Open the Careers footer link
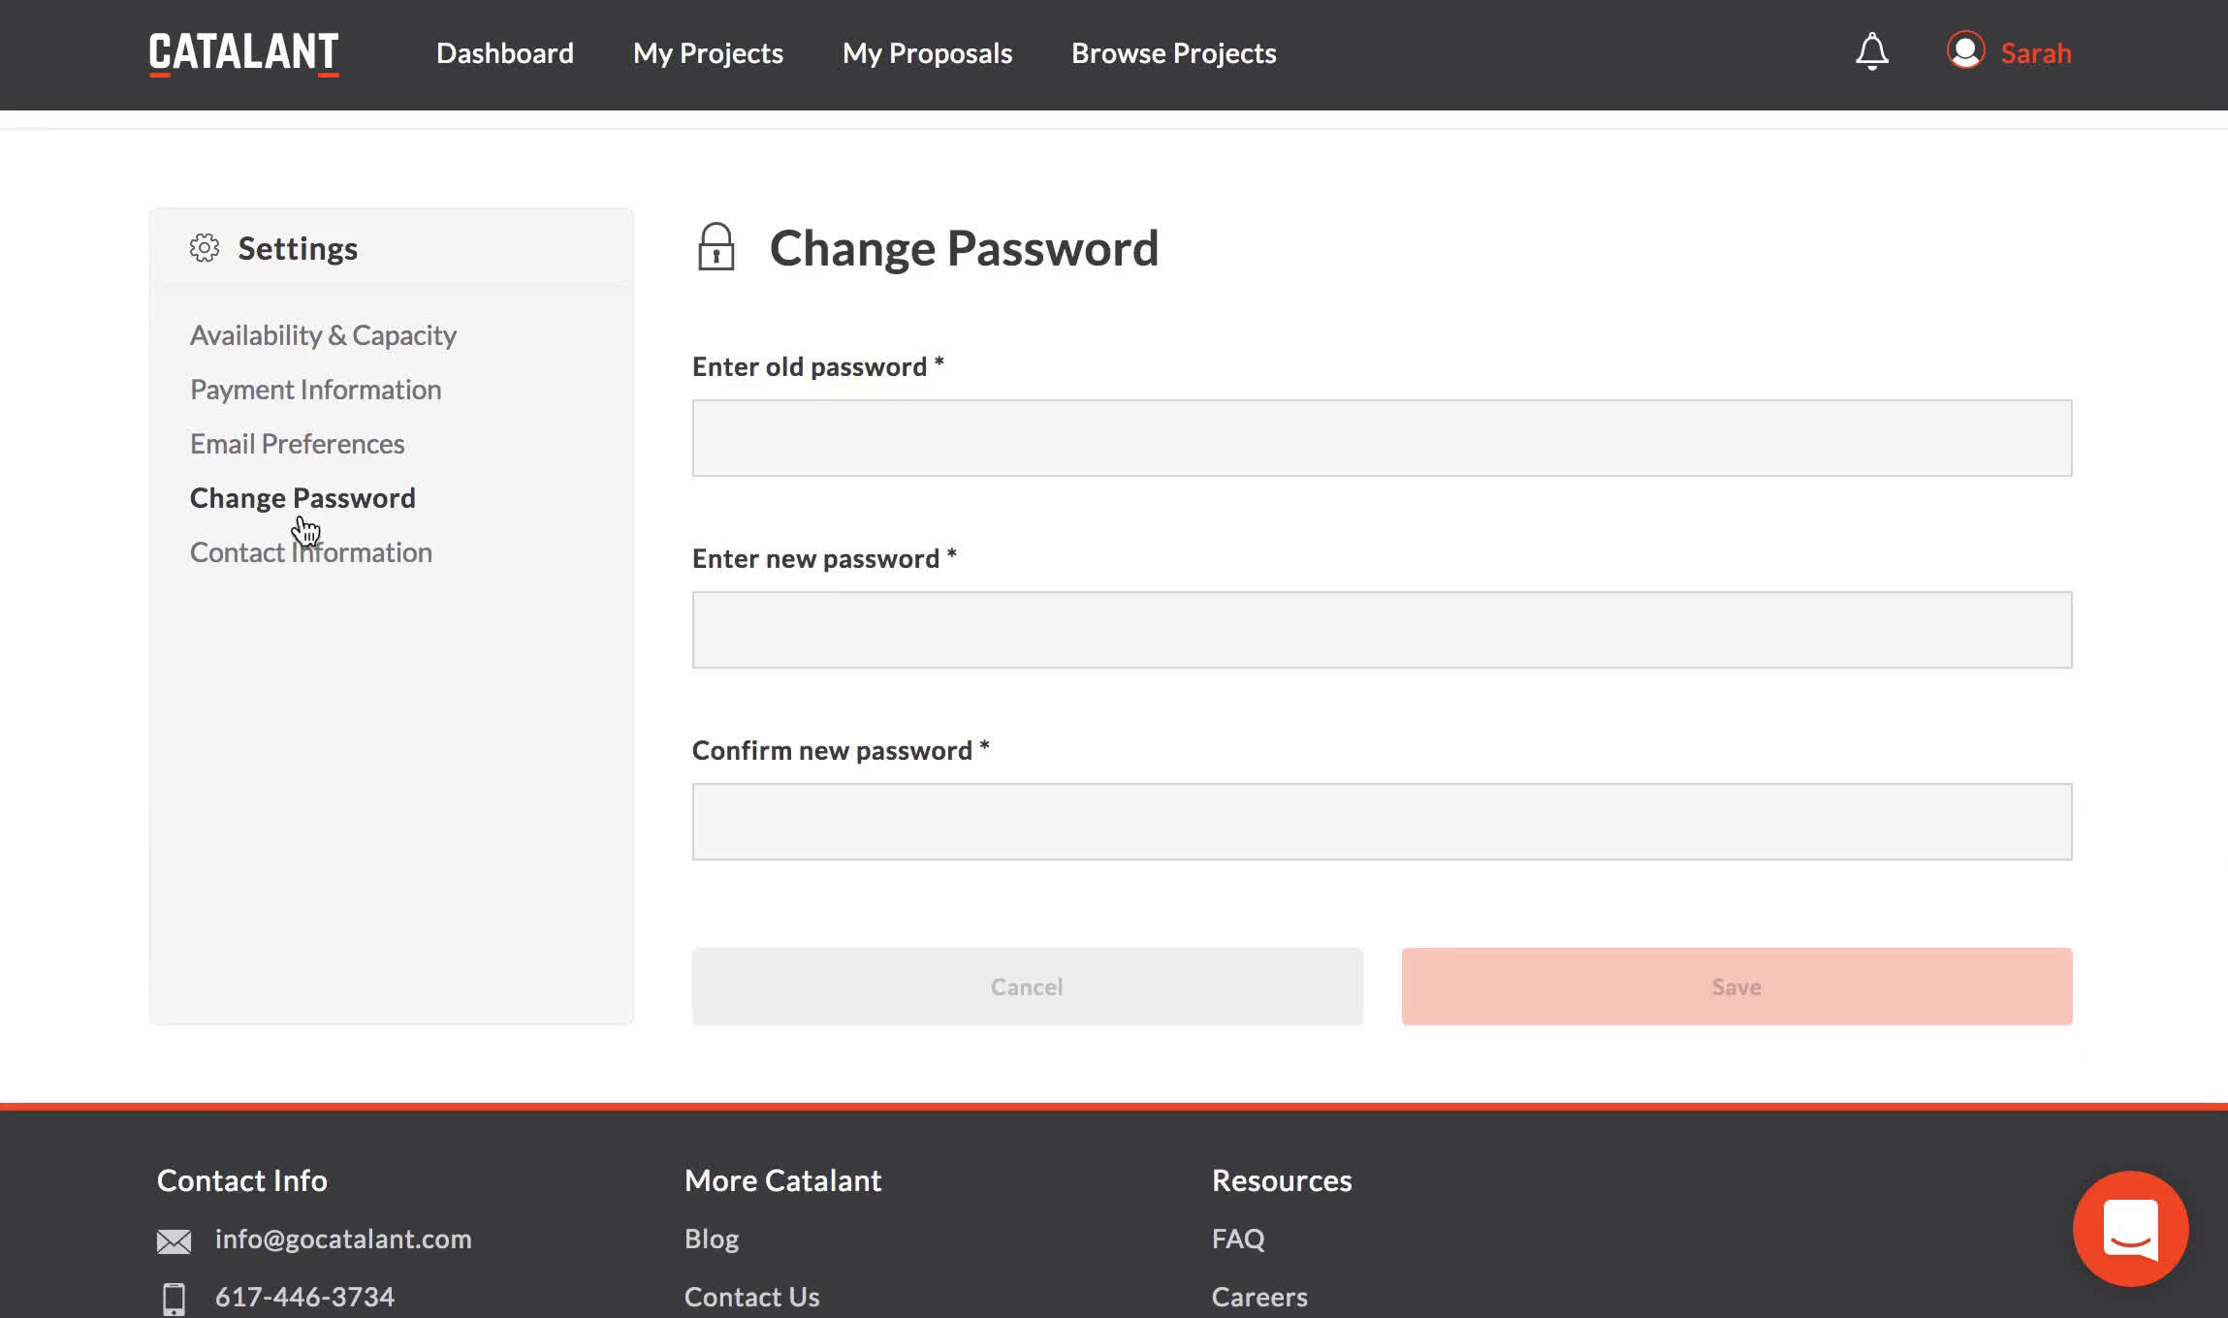This screenshot has height=1318, width=2228. (1259, 1297)
